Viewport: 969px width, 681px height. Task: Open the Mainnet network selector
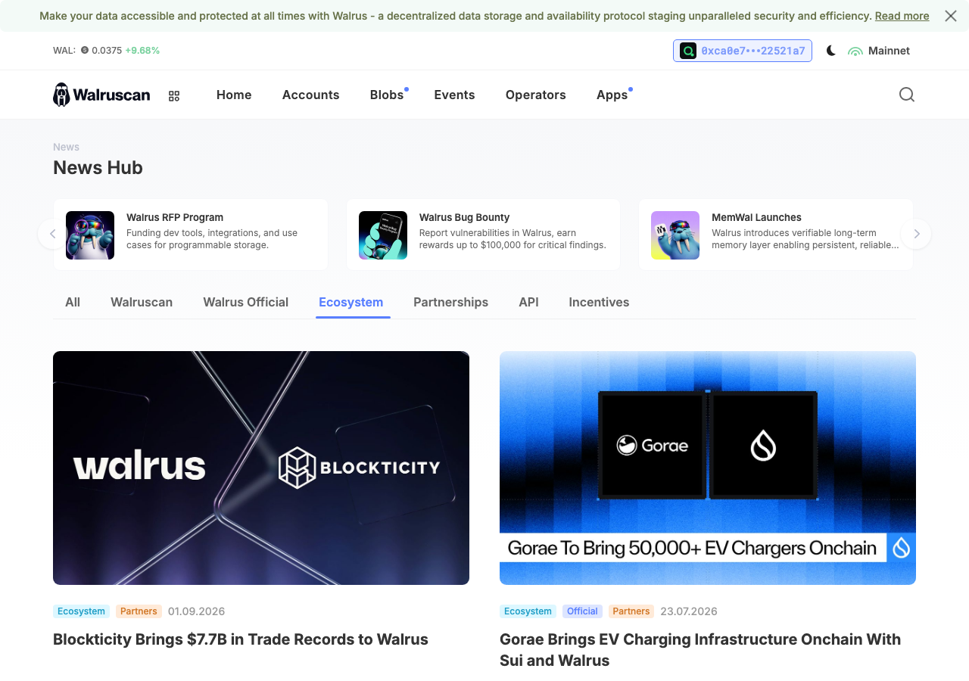879,51
